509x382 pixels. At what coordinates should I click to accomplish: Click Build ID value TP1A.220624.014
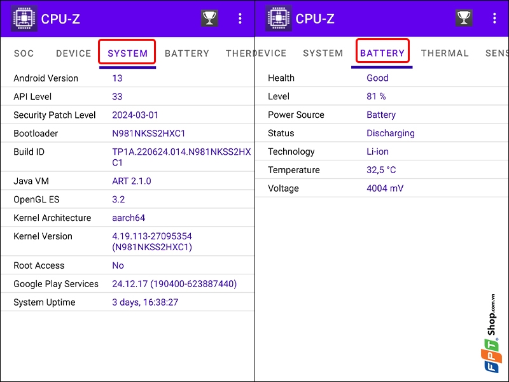pos(181,157)
